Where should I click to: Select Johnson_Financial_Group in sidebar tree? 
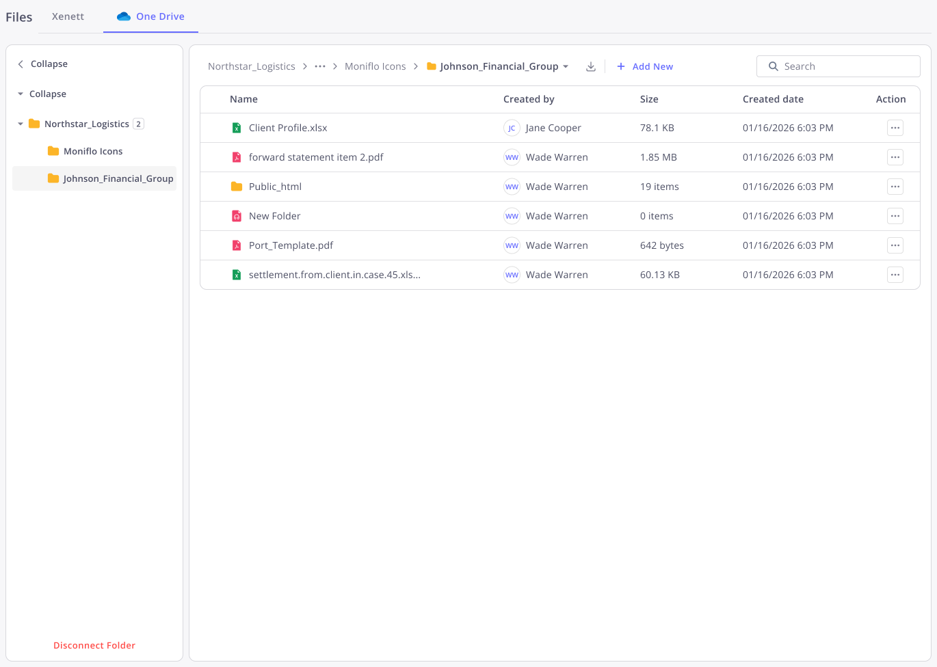(94, 178)
